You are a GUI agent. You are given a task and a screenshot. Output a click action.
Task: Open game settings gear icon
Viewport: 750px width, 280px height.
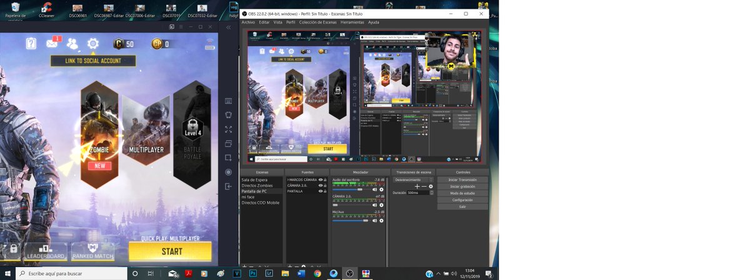pos(93,44)
